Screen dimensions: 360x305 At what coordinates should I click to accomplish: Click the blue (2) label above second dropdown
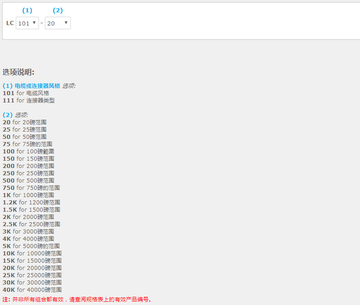point(58,10)
